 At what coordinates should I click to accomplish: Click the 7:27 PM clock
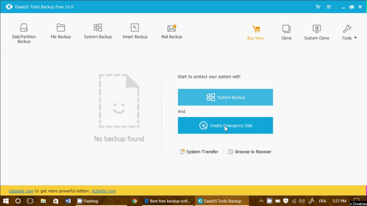[x=339, y=201]
